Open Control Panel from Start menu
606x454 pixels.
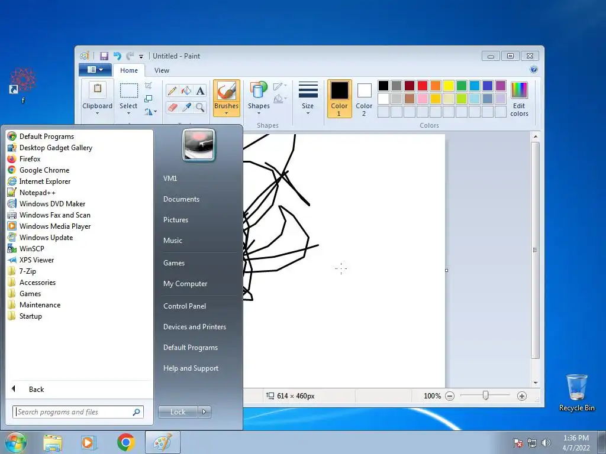[185, 306]
